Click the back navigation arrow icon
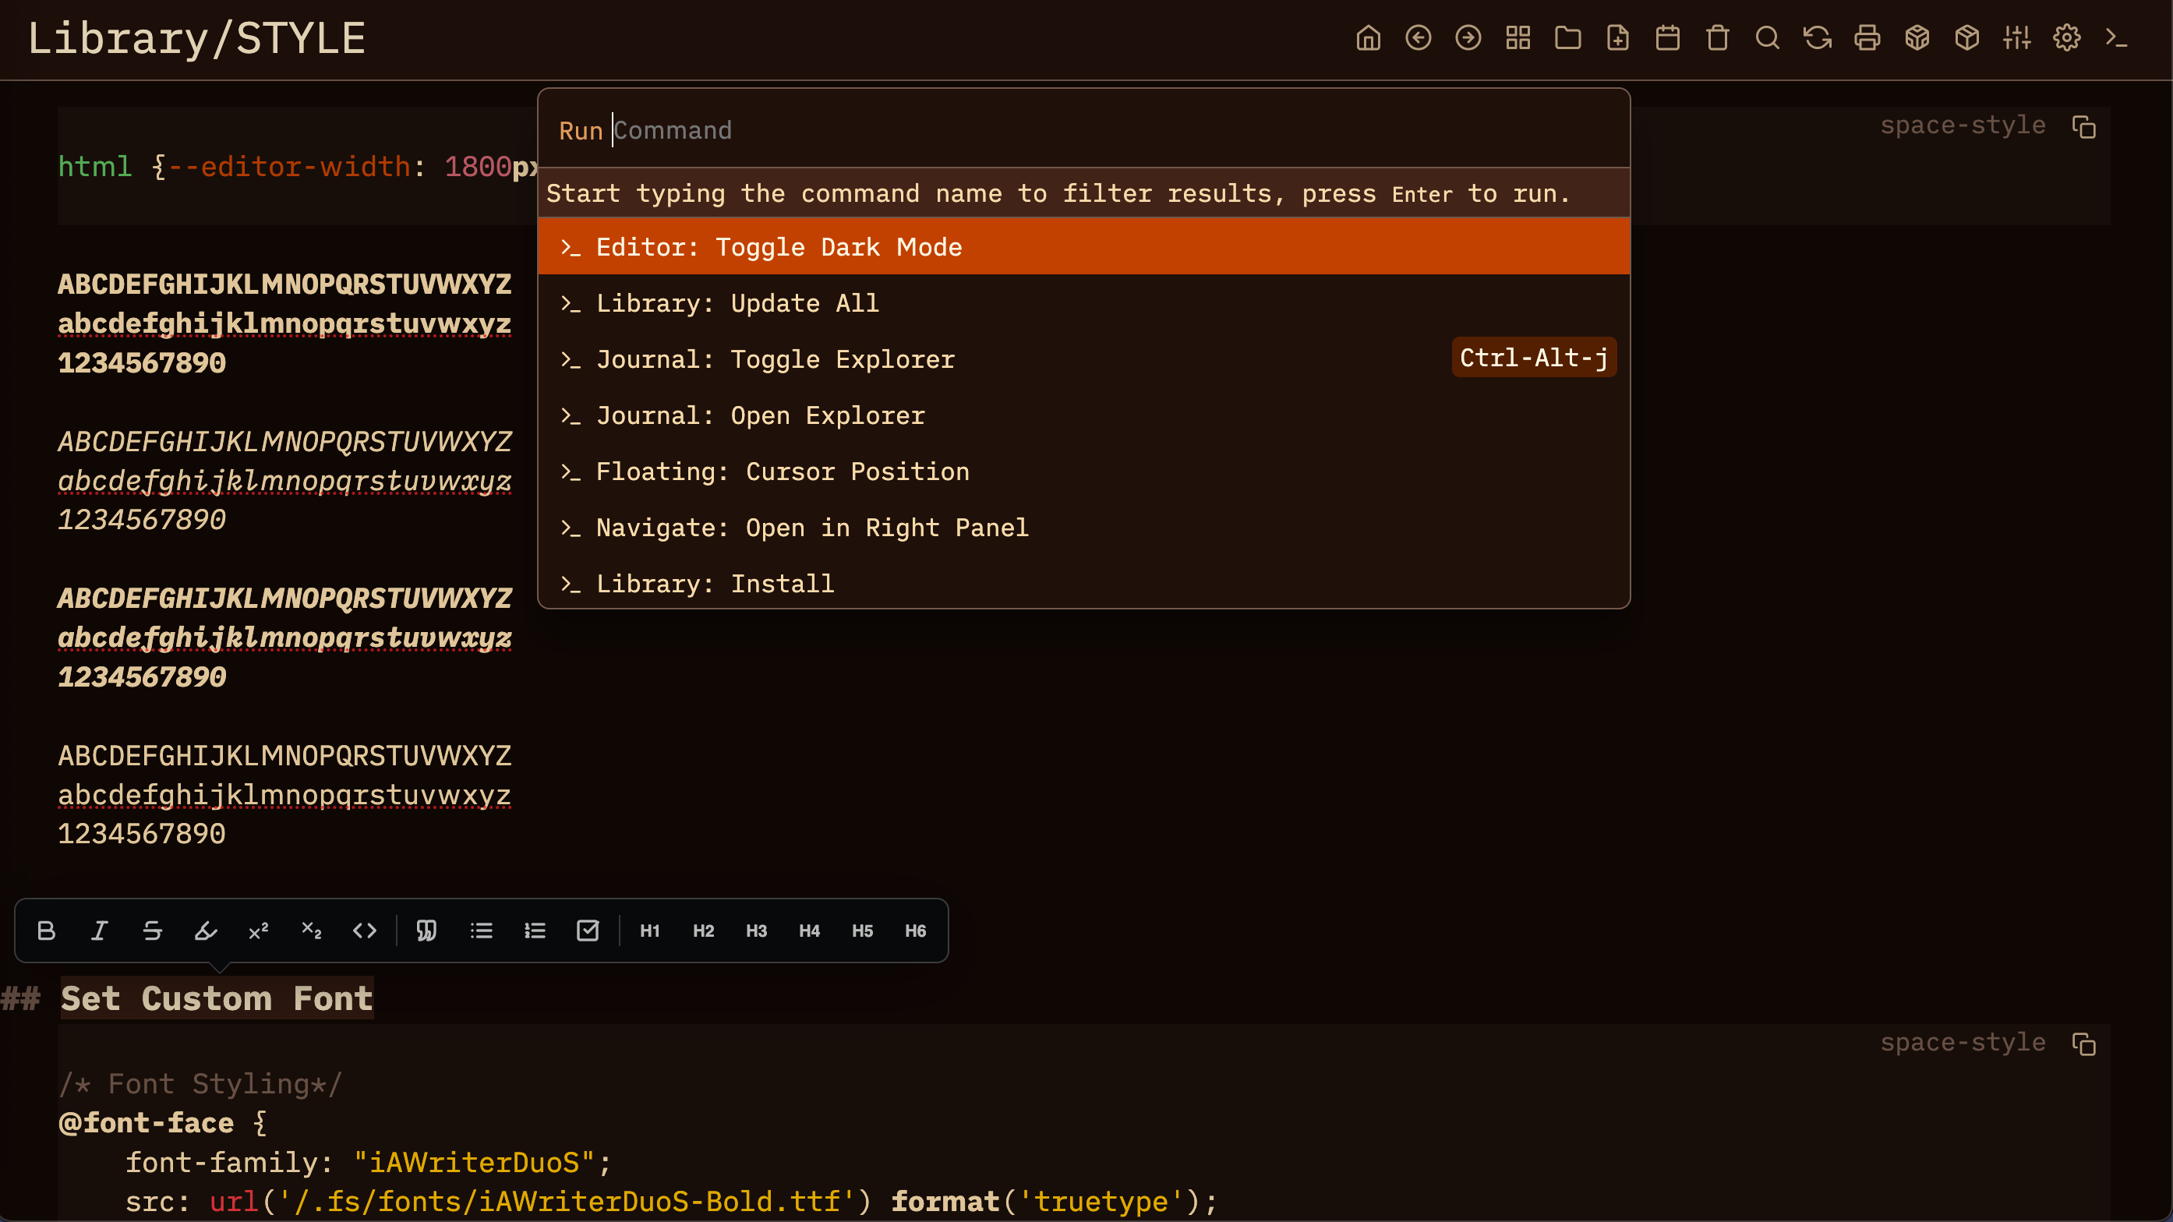The height and width of the screenshot is (1222, 2173). pos(1418,38)
